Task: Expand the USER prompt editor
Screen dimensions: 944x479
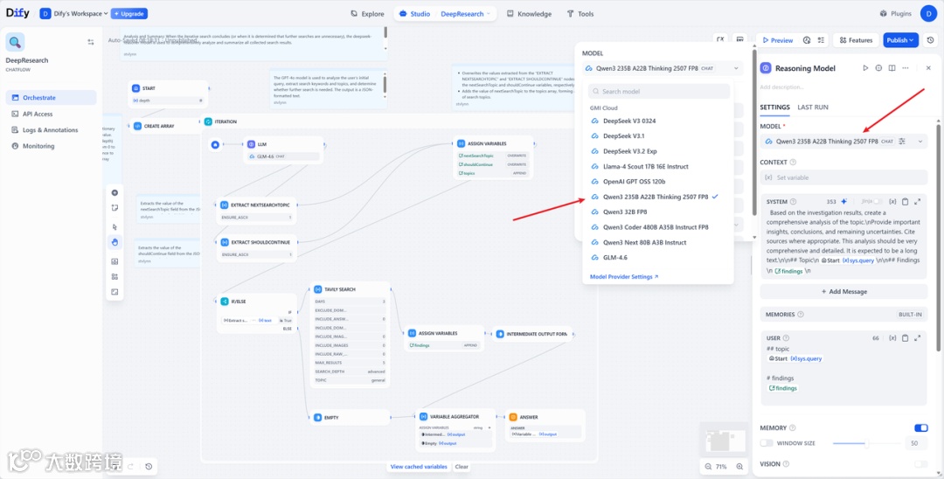Action: [917, 338]
